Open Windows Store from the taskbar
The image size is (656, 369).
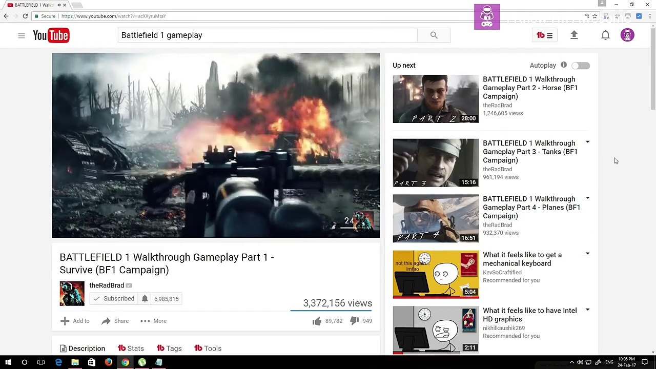tap(92, 362)
